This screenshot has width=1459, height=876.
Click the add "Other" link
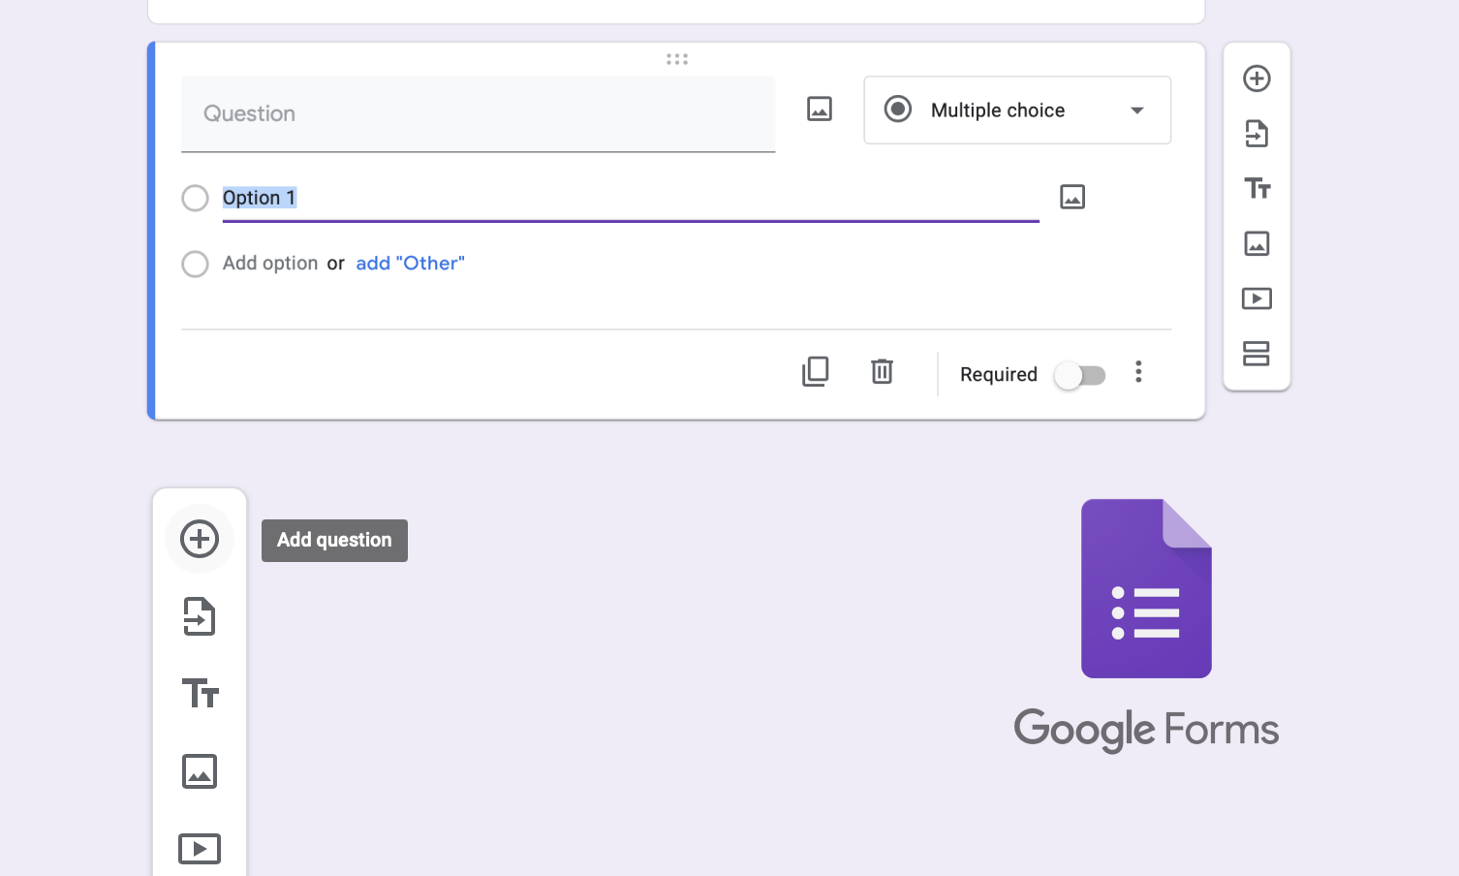[411, 264]
